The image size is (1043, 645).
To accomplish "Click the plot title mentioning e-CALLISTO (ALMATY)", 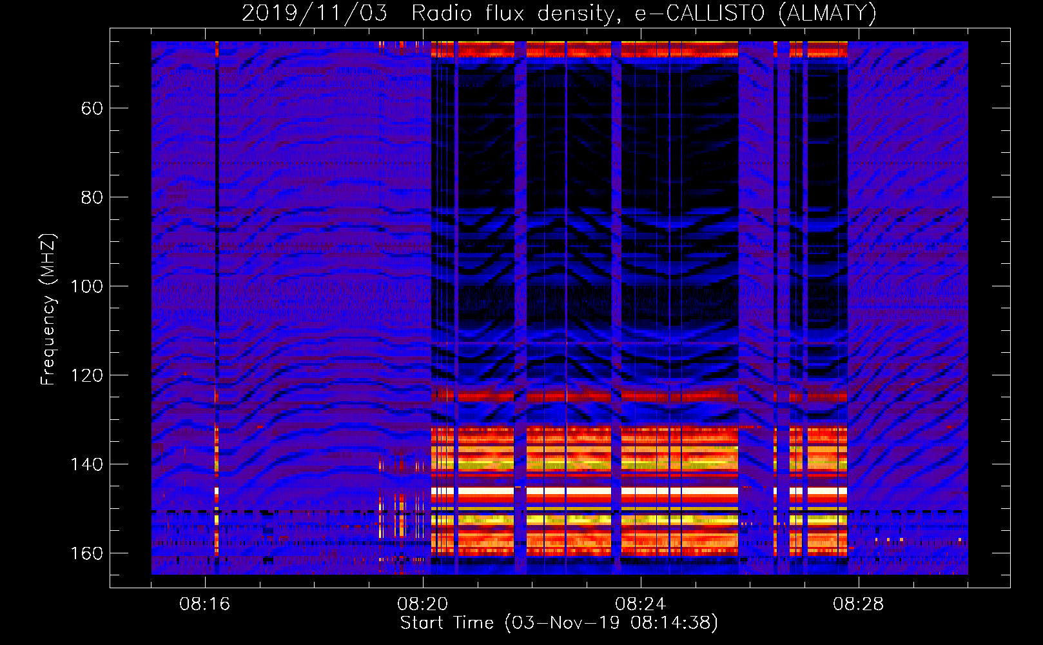I will [560, 14].
